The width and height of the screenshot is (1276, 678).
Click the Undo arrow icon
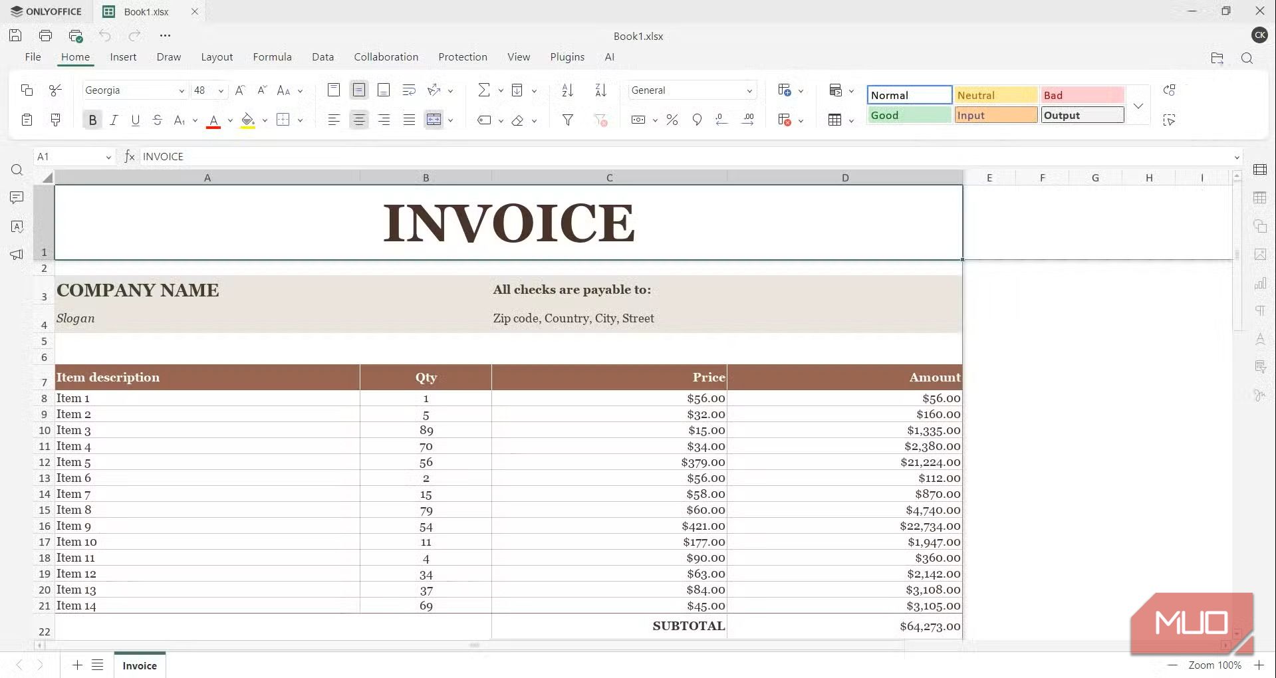pyautogui.click(x=105, y=36)
